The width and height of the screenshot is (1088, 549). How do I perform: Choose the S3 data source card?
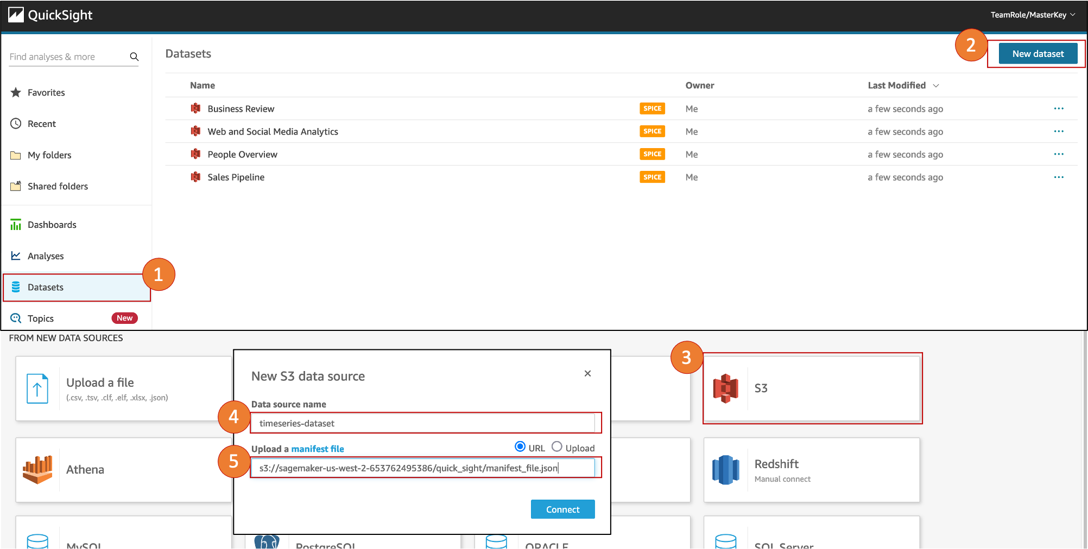[812, 388]
